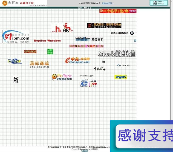173x152 pixels.
Task: Click the red 一个格子1元/年 banner
Action: pyautogui.click(x=118, y=11)
